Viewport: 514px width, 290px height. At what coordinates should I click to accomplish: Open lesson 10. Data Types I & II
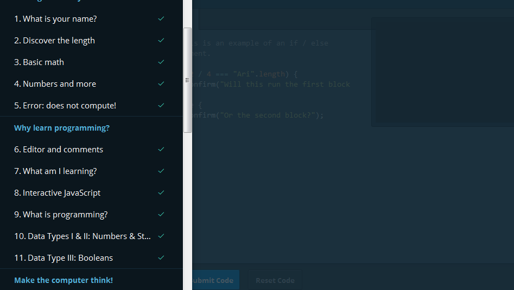click(x=83, y=236)
